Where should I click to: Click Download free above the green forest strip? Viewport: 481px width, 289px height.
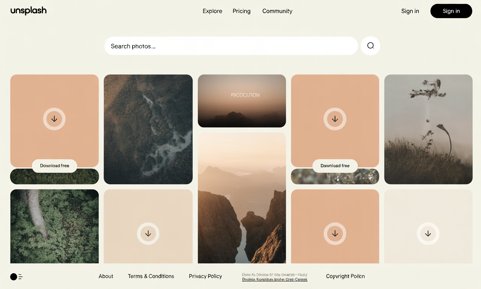coord(54,166)
